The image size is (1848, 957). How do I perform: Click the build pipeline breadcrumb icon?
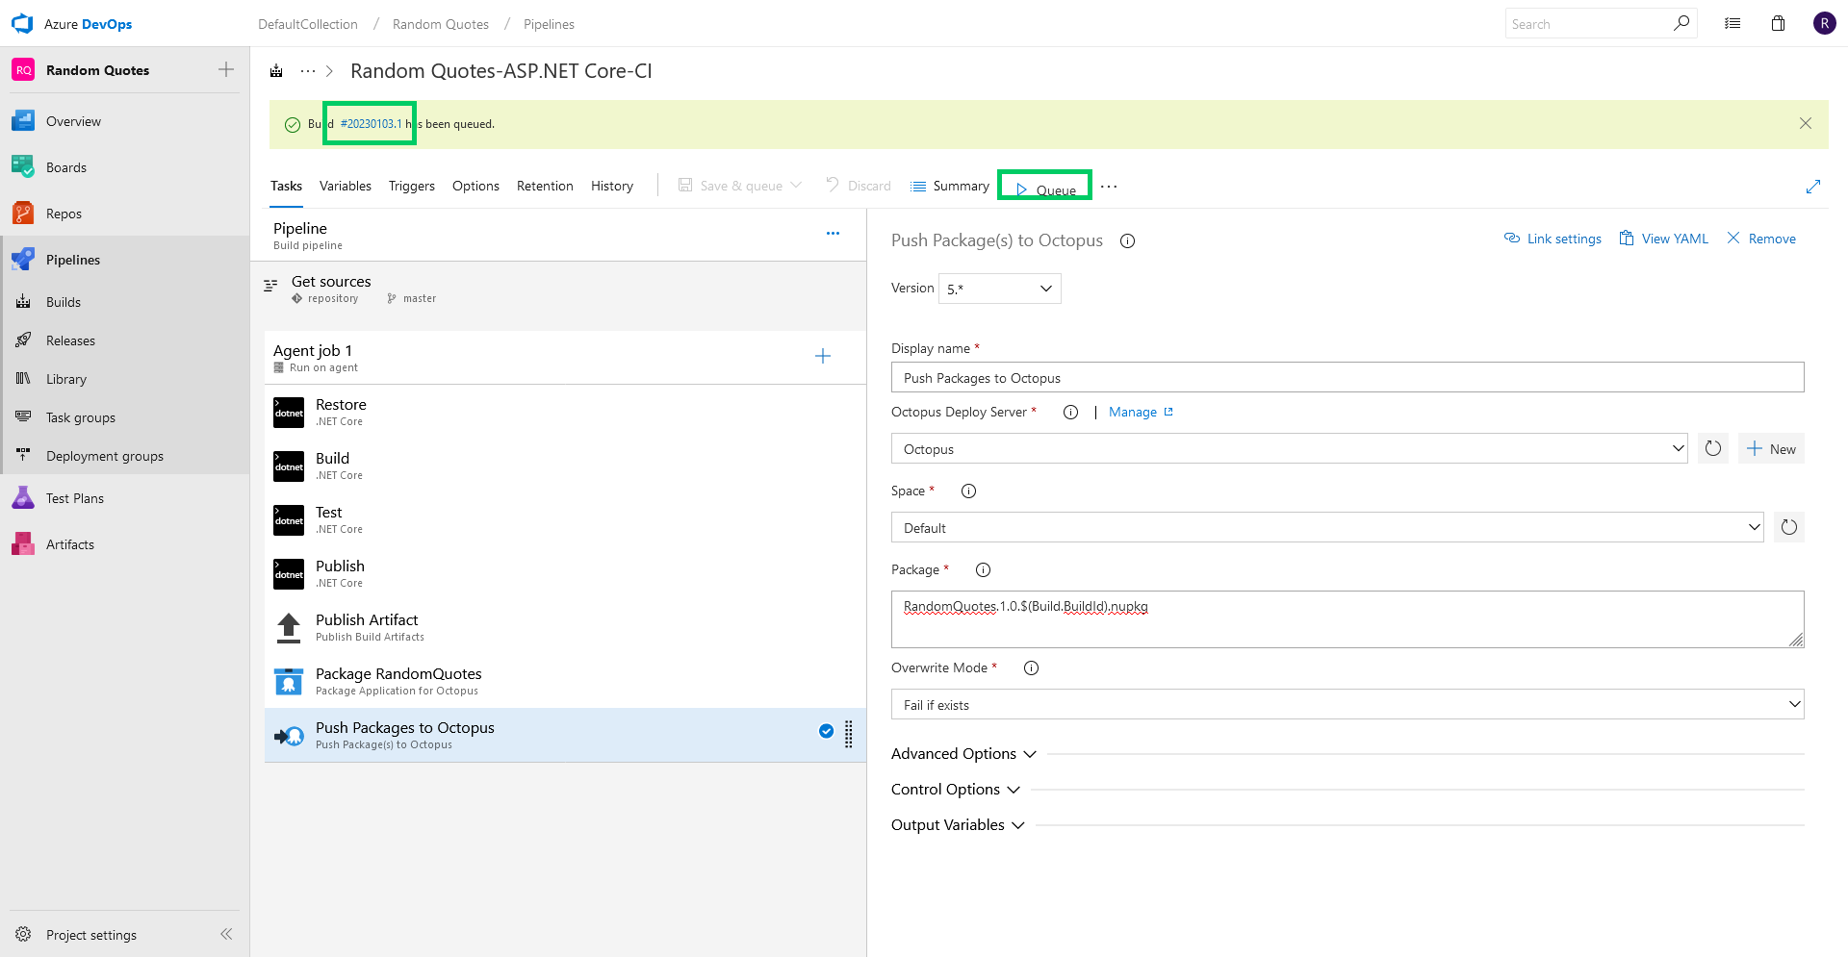point(276,71)
